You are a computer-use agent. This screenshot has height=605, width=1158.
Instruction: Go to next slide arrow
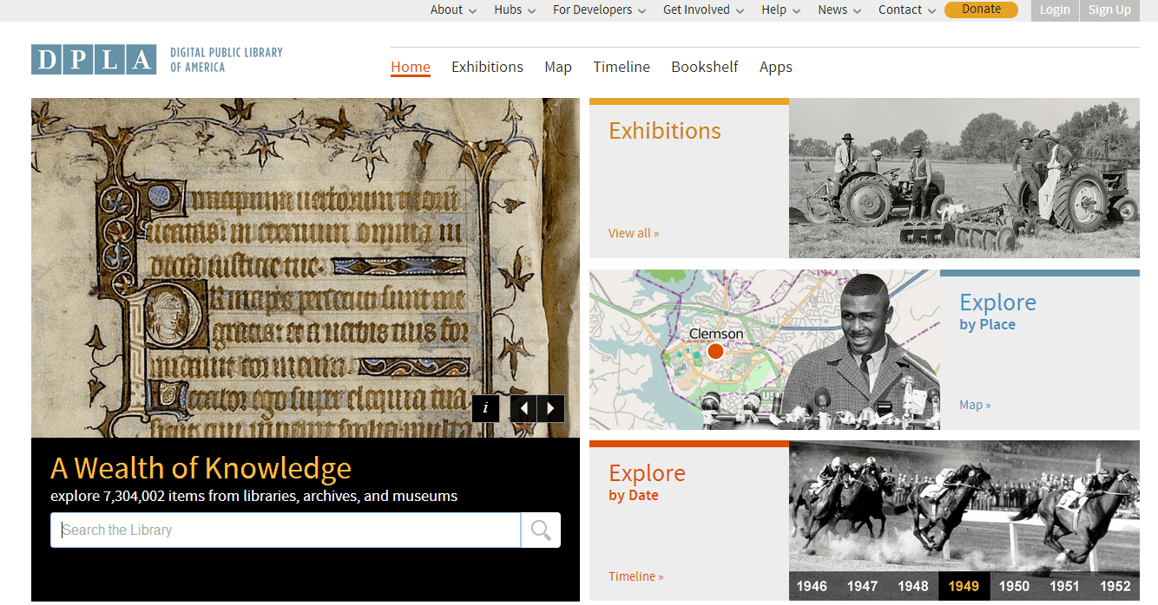click(x=551, y=408)
